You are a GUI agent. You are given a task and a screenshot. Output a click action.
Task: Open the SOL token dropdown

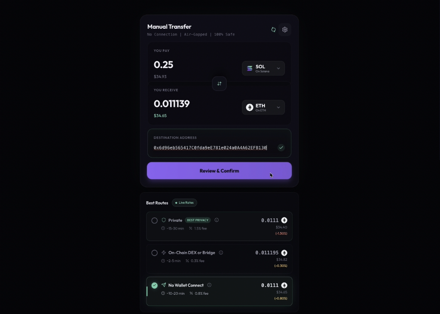pyautogui.click(x=263, y=68)
